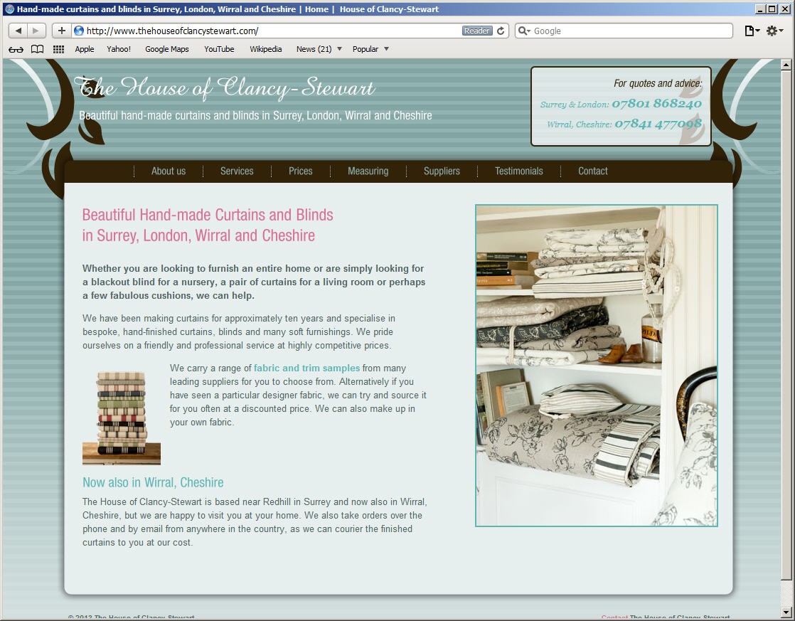
Task: Open the settings gear menu
Action: tap(774, 31)
